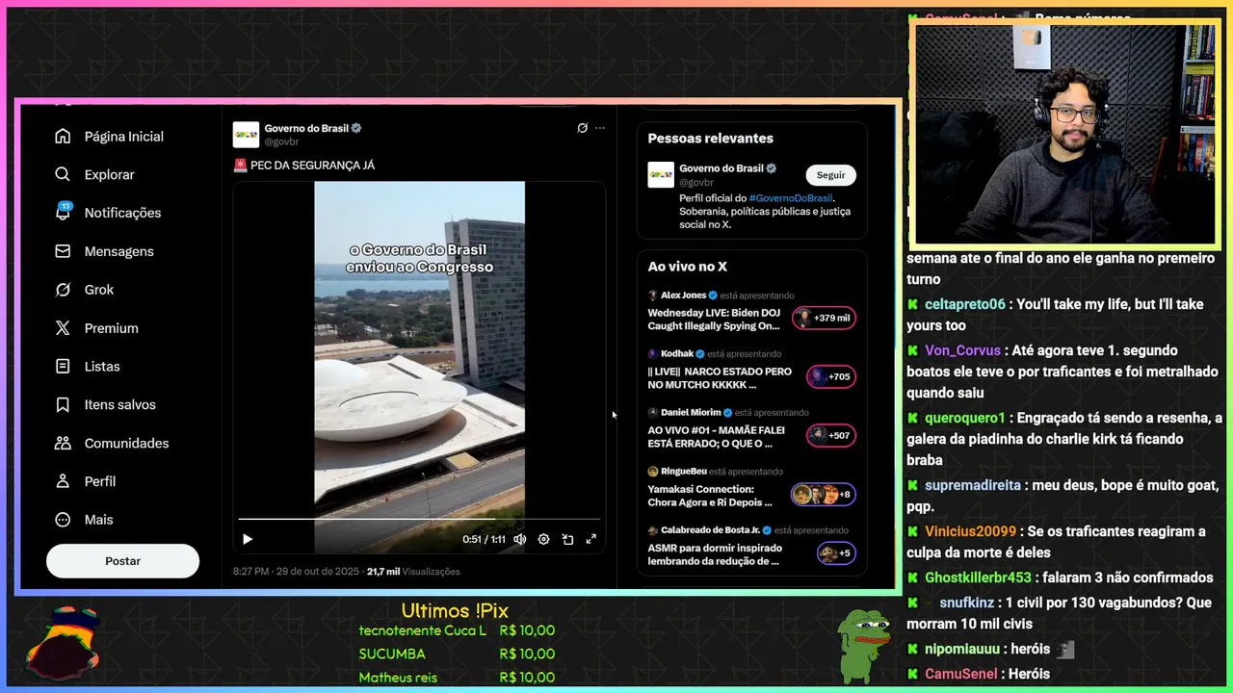
Task: Click +5 listeners badge
Action: [x=836, y=553]
